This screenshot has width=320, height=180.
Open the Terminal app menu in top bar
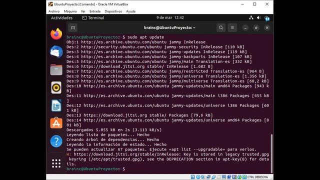93,18
